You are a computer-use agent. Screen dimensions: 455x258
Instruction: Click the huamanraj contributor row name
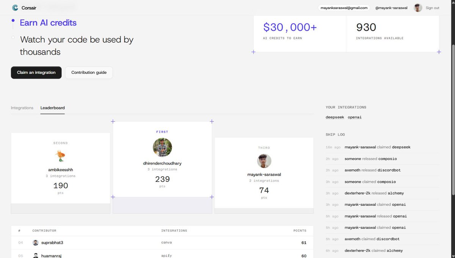click(52, 256)
